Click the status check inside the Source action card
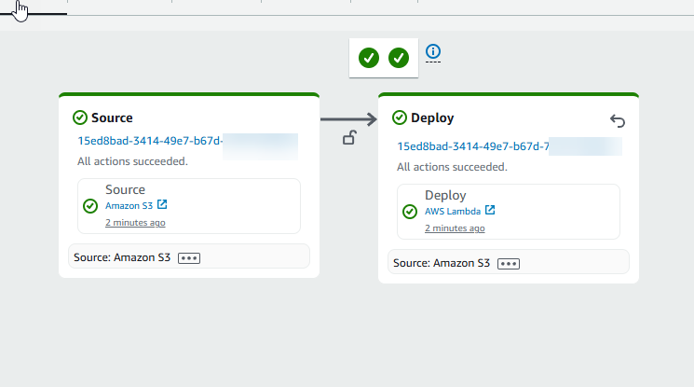 (90, 206)
